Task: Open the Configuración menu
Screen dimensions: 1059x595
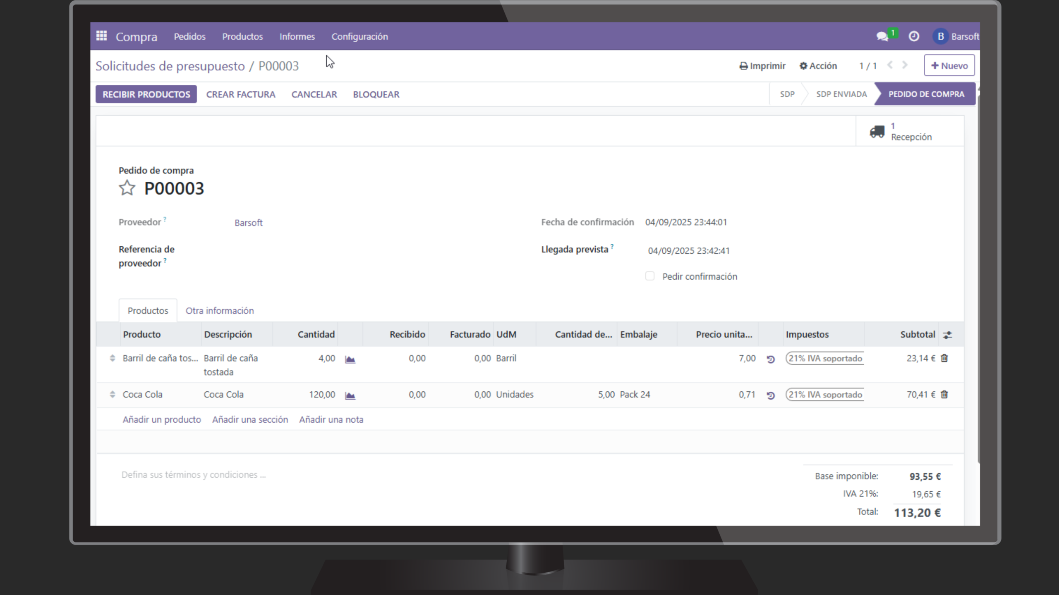Action: point(359,36)
